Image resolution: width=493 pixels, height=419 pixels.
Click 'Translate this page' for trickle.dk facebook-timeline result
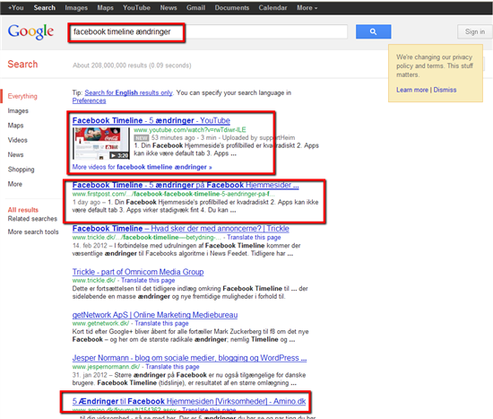(254, 237)
